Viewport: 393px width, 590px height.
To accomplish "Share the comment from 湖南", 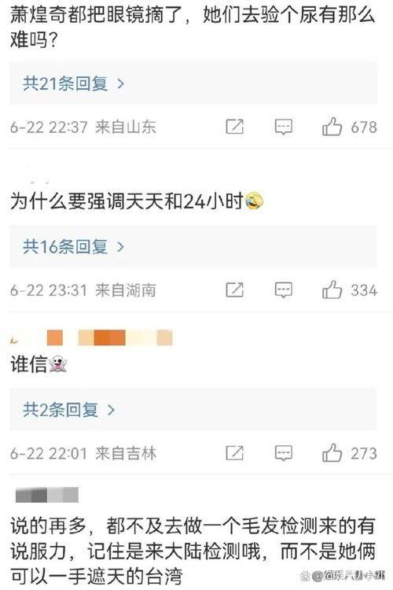I will tap(235, 289).
